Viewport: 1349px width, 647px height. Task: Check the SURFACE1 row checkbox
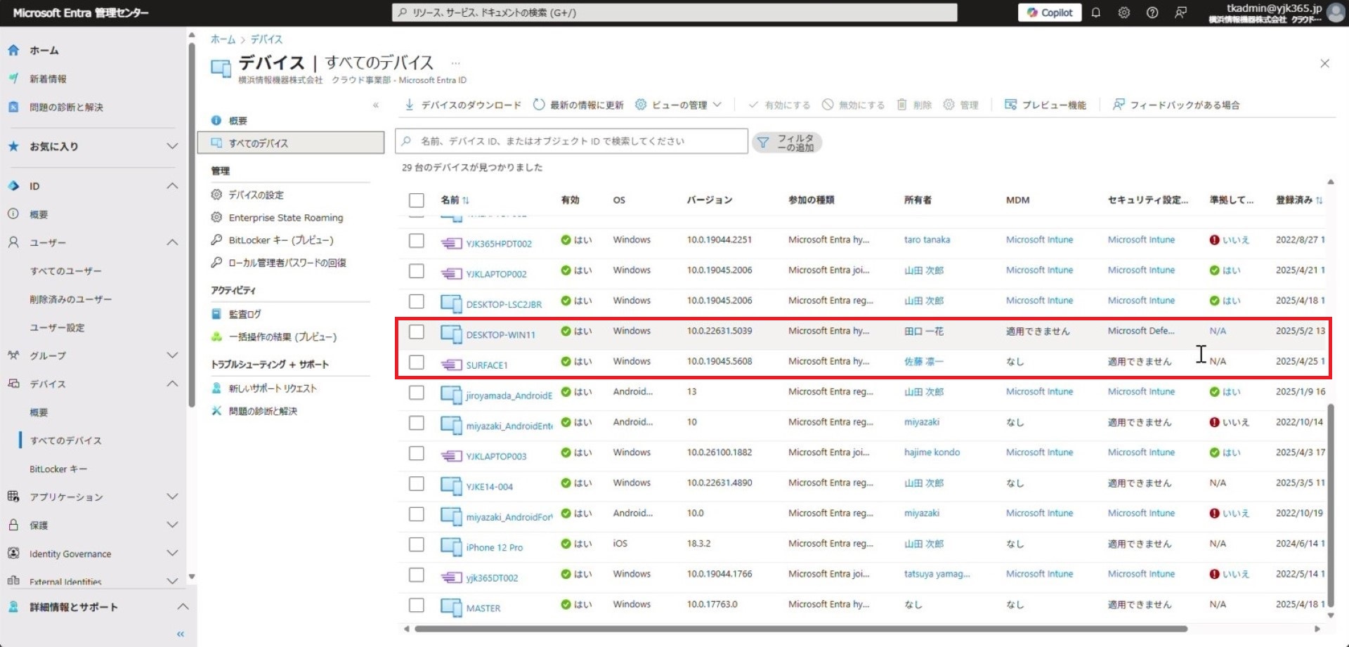(417, 362)
